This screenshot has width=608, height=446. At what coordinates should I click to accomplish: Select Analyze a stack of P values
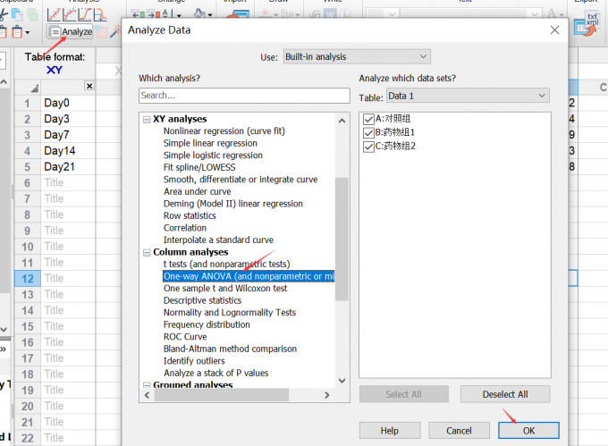(x=216, y=373)
